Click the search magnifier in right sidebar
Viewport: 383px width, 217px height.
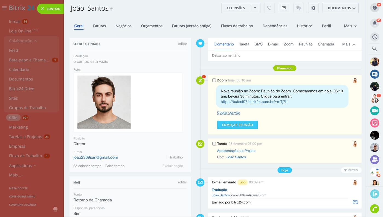point(375,49)
